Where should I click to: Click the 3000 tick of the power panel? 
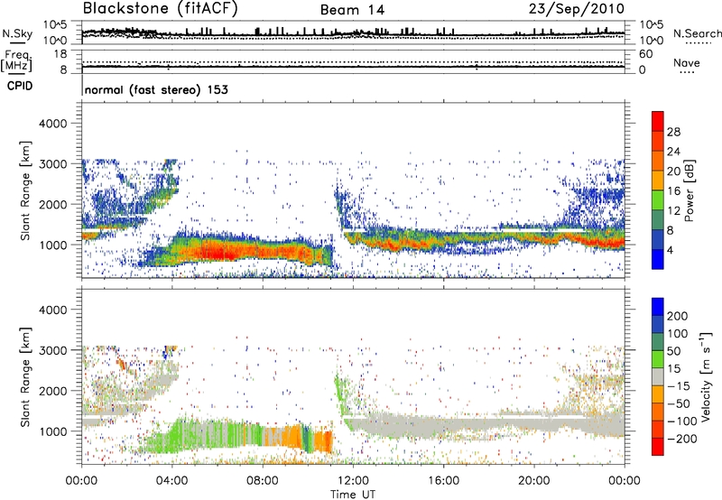[53, 164]
